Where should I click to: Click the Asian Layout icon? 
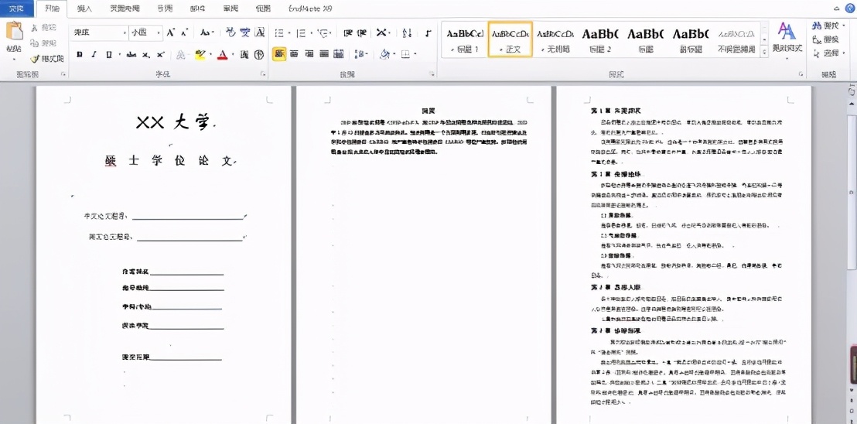point(383,33)
